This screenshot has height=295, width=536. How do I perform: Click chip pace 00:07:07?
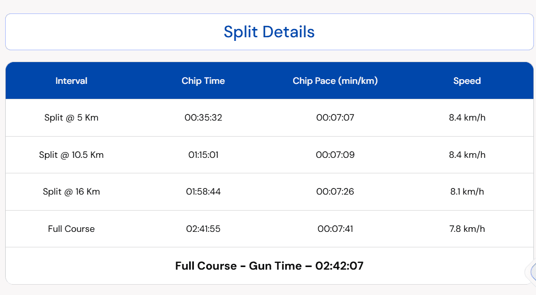point(335,117)
